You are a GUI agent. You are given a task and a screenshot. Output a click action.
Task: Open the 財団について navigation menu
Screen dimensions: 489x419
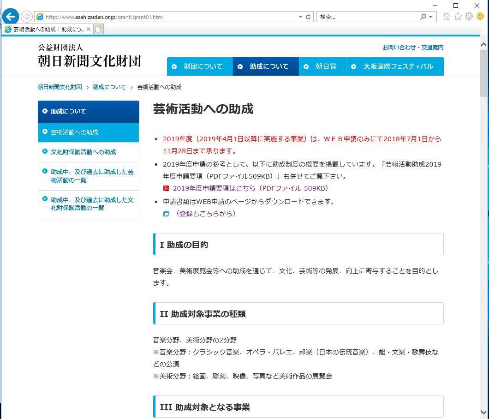(200, 66)
